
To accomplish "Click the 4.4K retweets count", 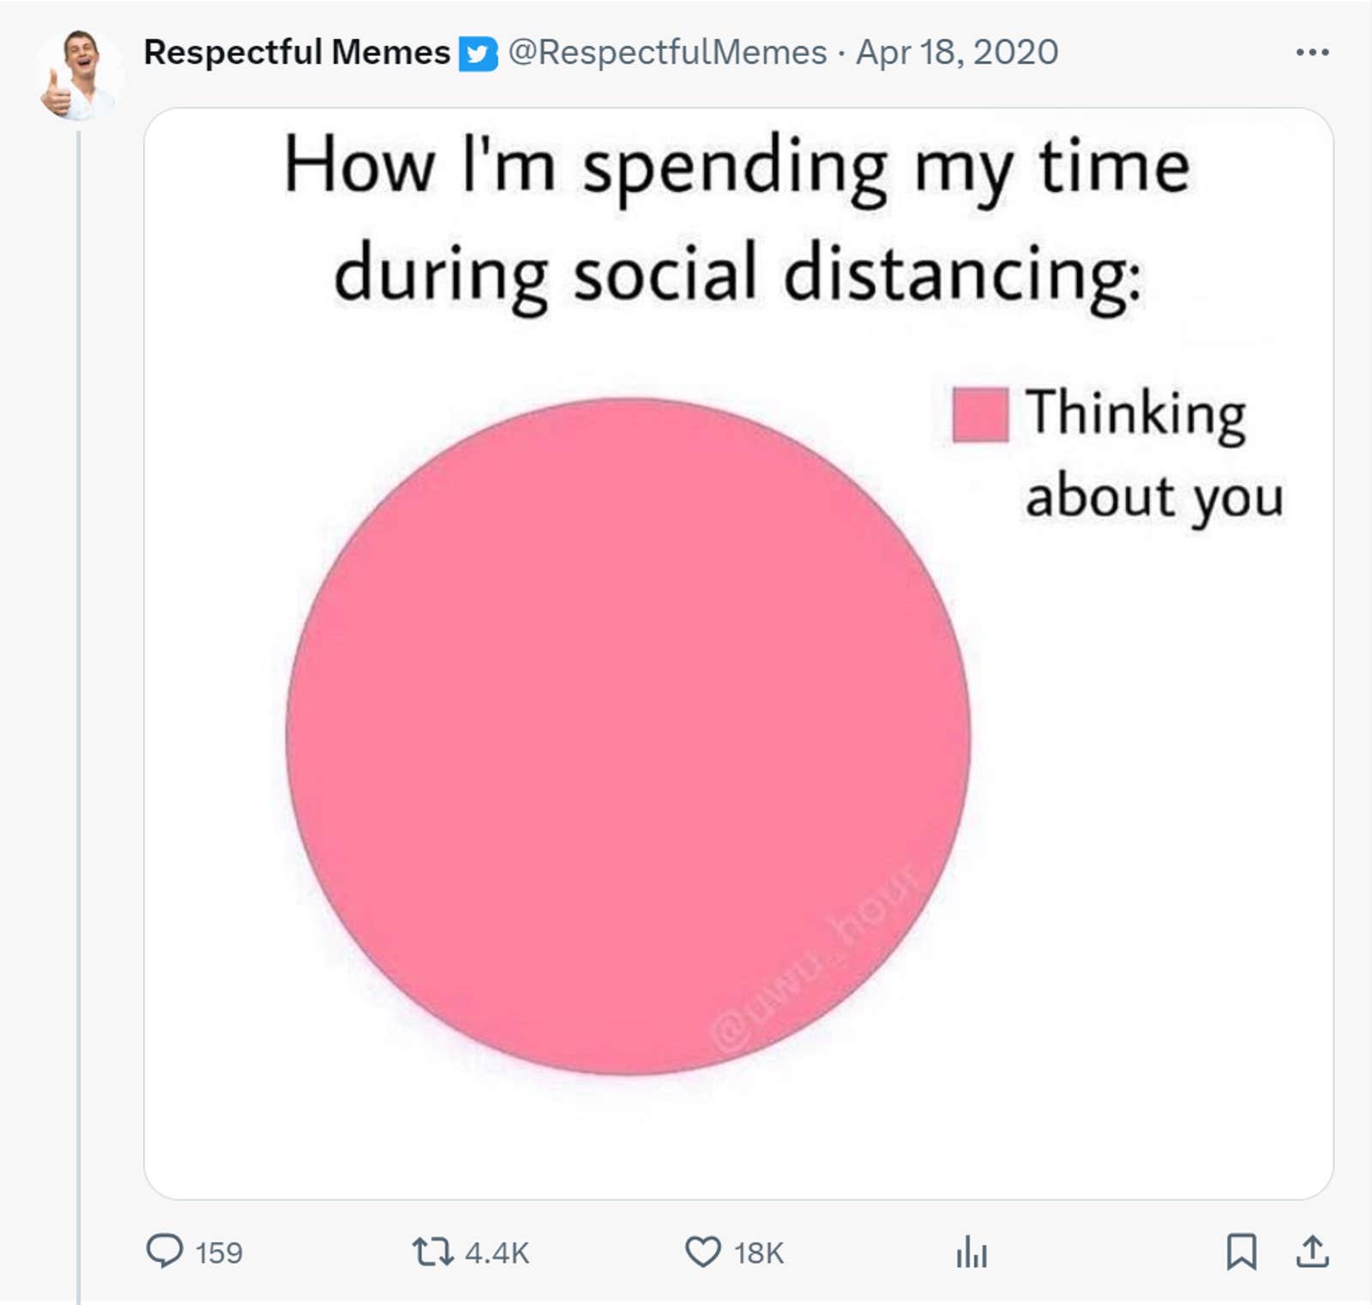I will pyautogui.click(x=496, y=1253).
